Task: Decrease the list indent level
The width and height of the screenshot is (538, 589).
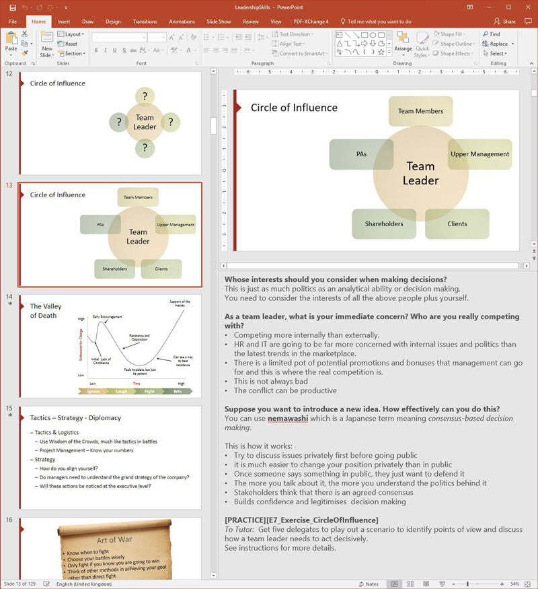Action: click(x=239, y=37)
